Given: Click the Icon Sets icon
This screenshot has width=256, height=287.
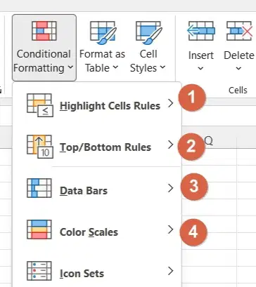Looking at the screenshot, I should 39,271.
